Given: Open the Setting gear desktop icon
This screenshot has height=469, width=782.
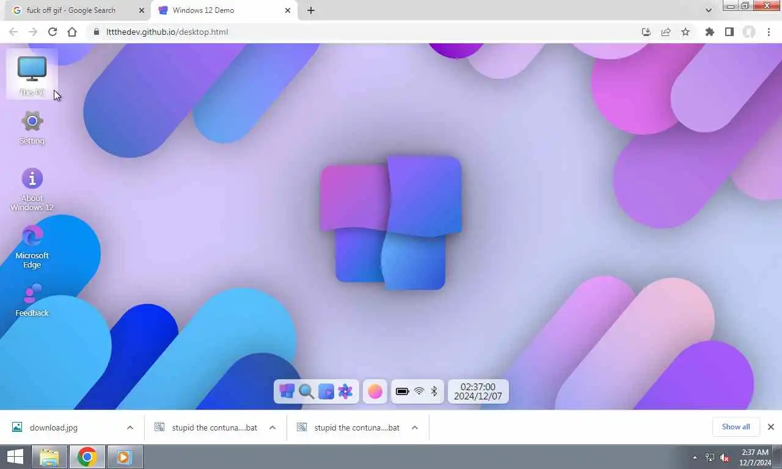Looking at the screenshot, I should 32,128.
